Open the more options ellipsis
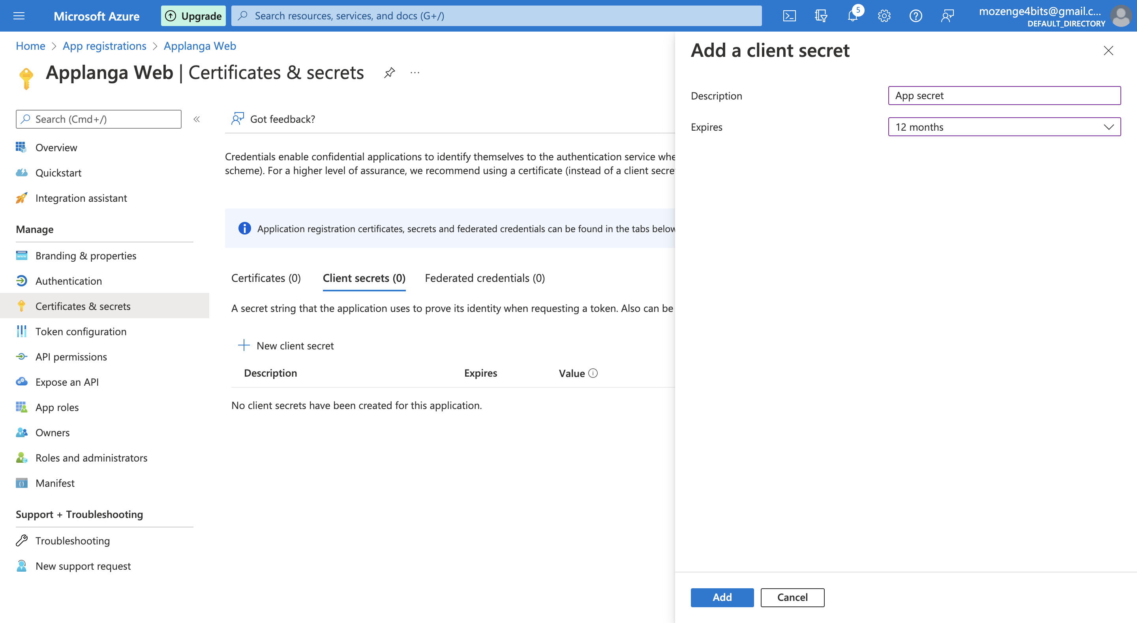Screen dimensions: 1137x623 pos(415,72)
